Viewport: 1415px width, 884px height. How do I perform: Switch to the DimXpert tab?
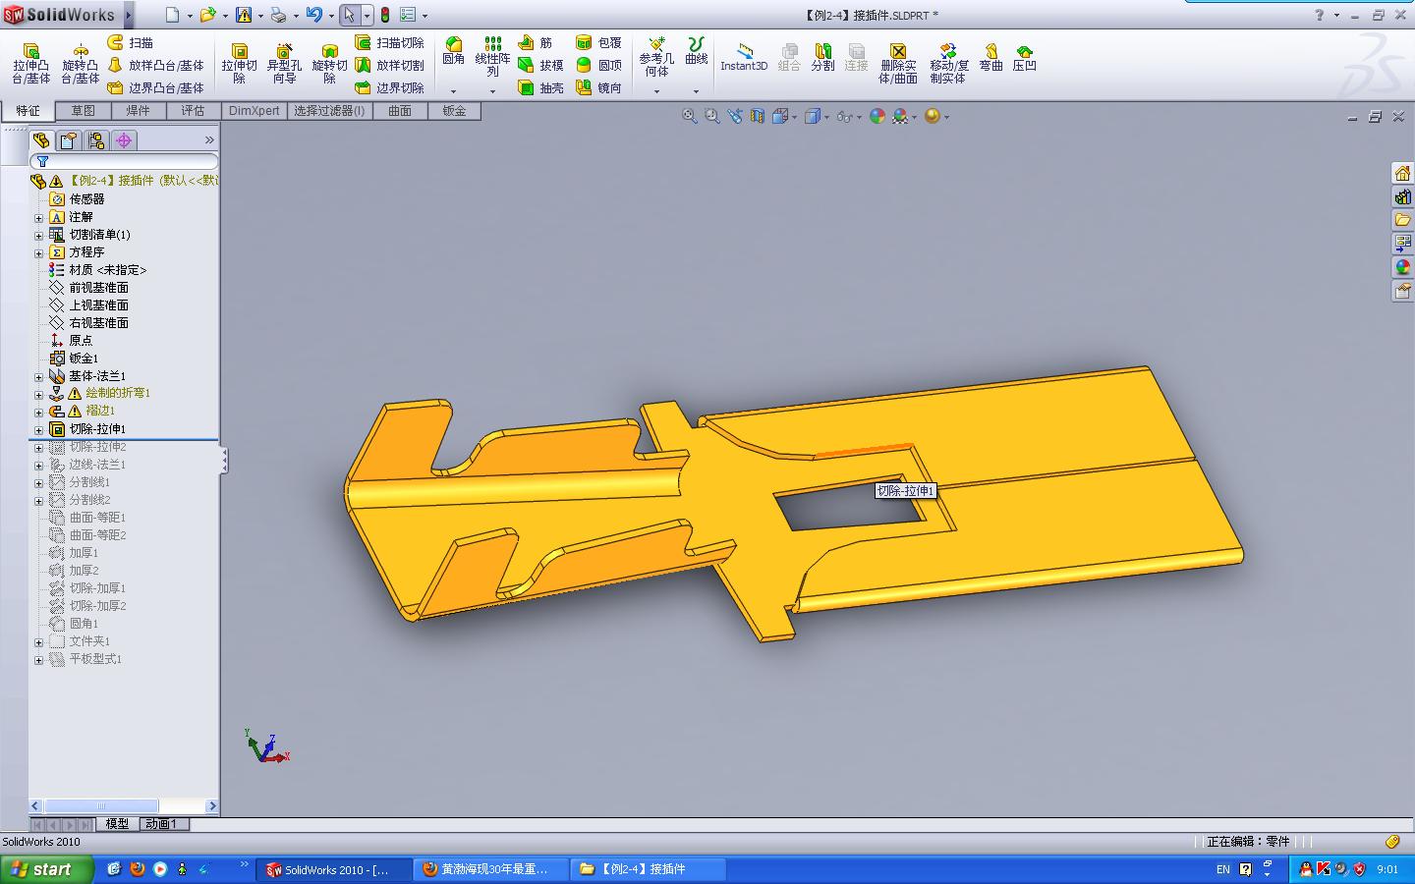pyautogui.click(x=254, y=111)
